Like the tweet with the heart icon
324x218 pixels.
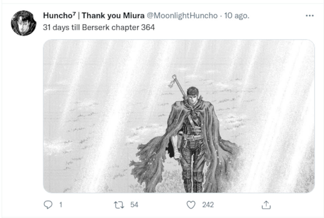(x=191, y=205)
